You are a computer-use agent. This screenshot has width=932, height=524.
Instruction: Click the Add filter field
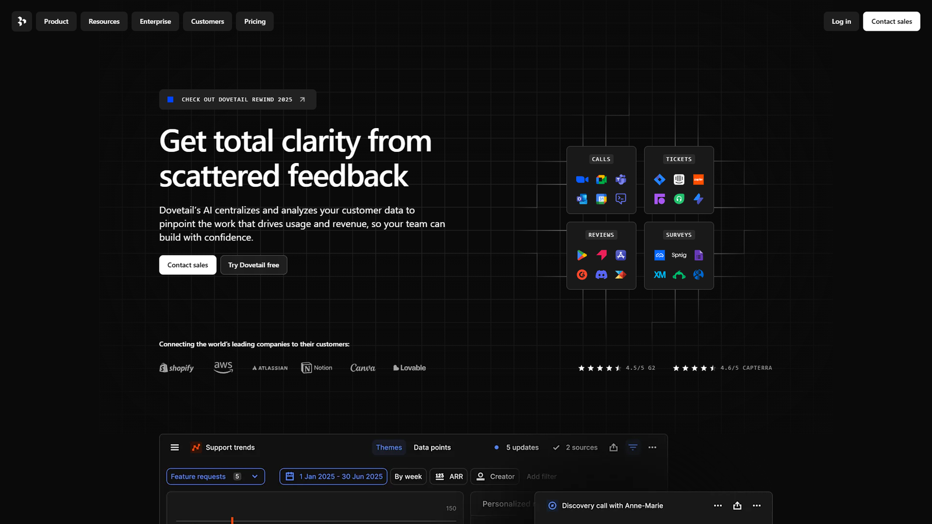542,476
